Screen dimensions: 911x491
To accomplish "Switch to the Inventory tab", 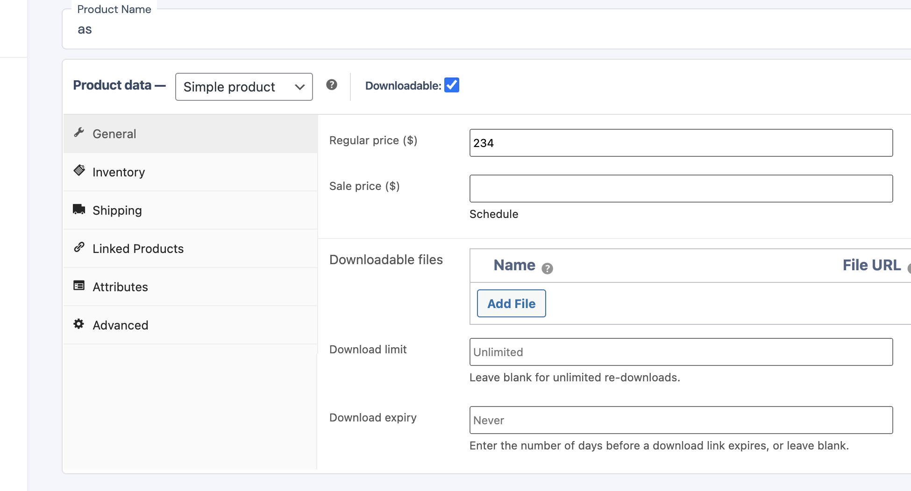I will click(191, 172).
